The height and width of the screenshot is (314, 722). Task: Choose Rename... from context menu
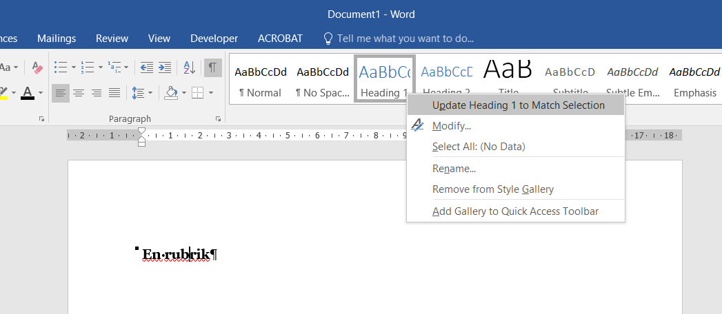[516, 168]
